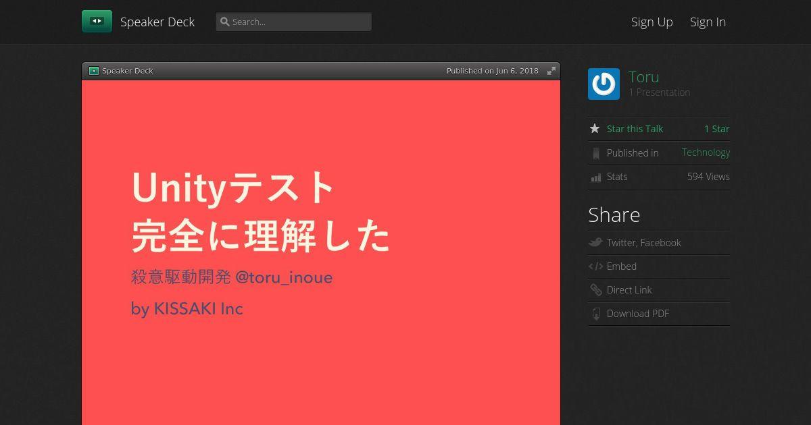Download PDF of the presentation
This screenshot has height=425, width=811.
[638, 314]
